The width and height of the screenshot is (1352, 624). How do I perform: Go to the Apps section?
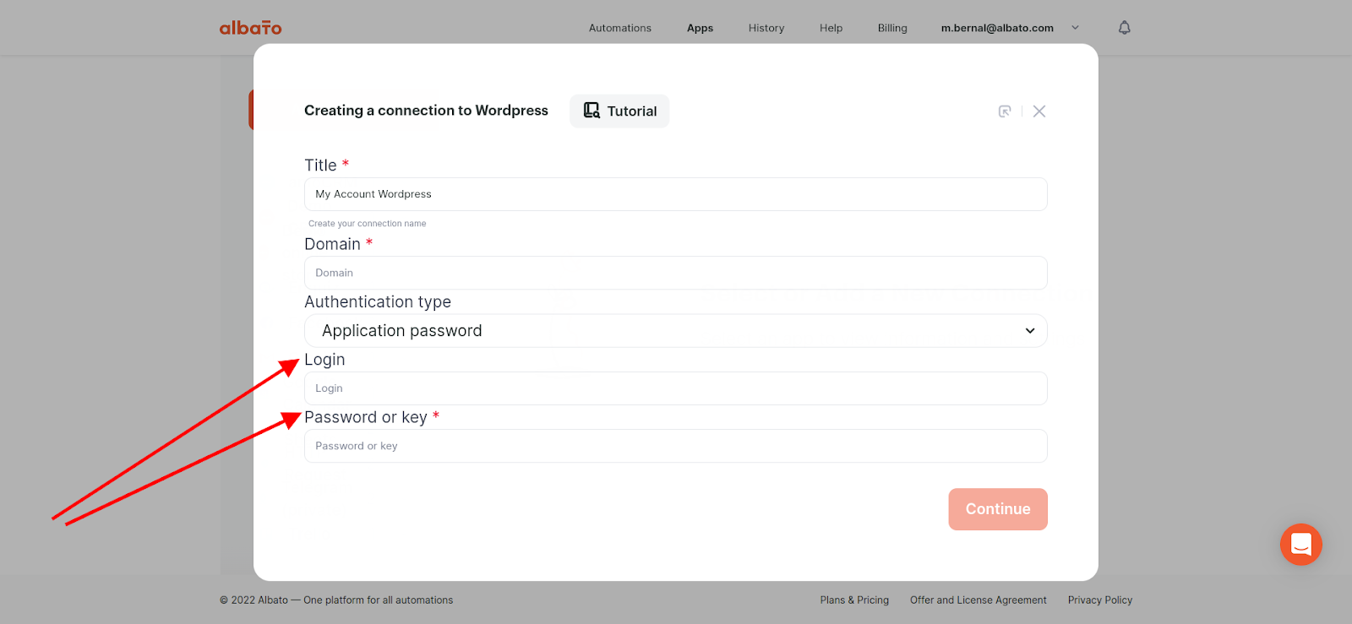(x=700, y=28)
